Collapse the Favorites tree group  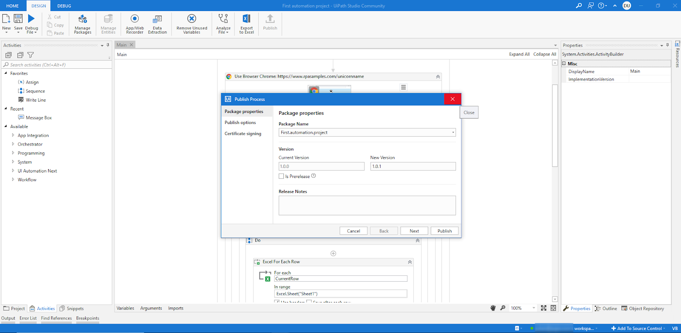point(6,73)
